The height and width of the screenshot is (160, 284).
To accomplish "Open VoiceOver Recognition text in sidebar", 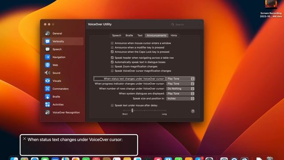I will point(66,112).
